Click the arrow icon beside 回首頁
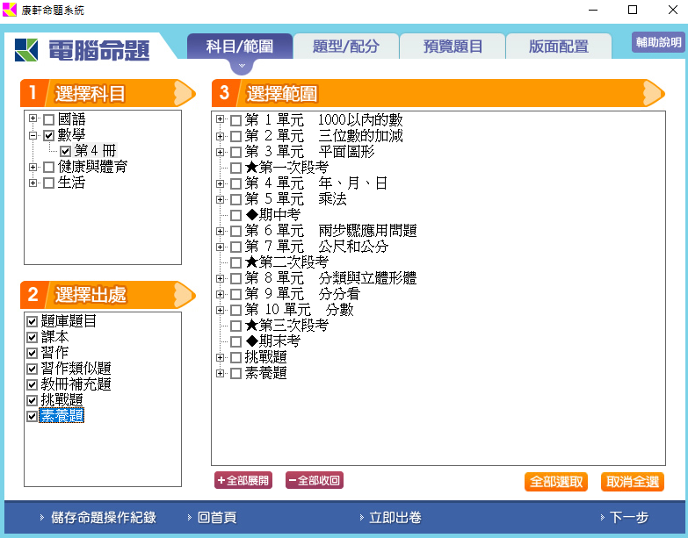The height and width of the screenshot is (538, 688). tap(189, 518)
